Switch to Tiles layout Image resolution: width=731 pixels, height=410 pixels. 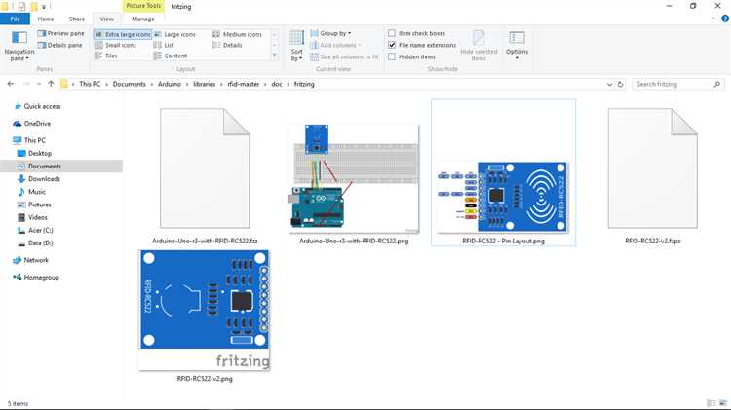[x=106, y=56]
